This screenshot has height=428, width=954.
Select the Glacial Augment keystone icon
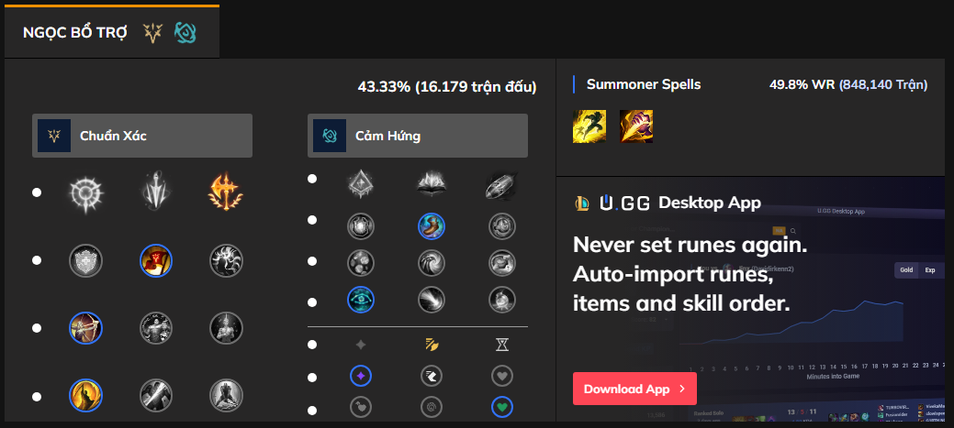click(x=361, y=185)
